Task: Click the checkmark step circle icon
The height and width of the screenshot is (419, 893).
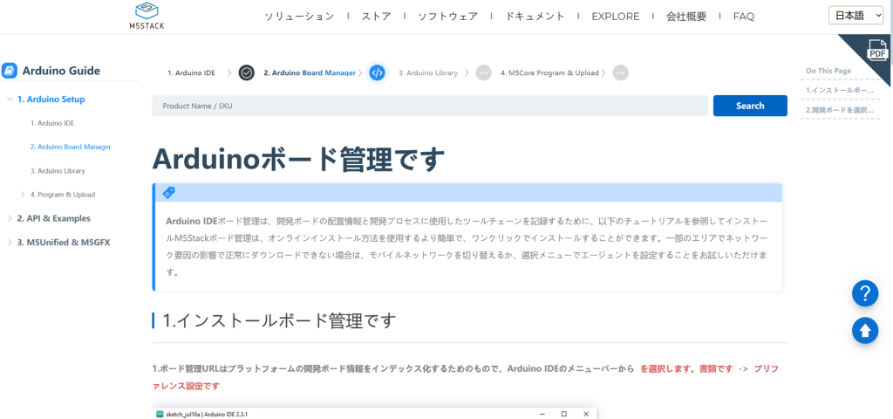Action: [247, 73]
